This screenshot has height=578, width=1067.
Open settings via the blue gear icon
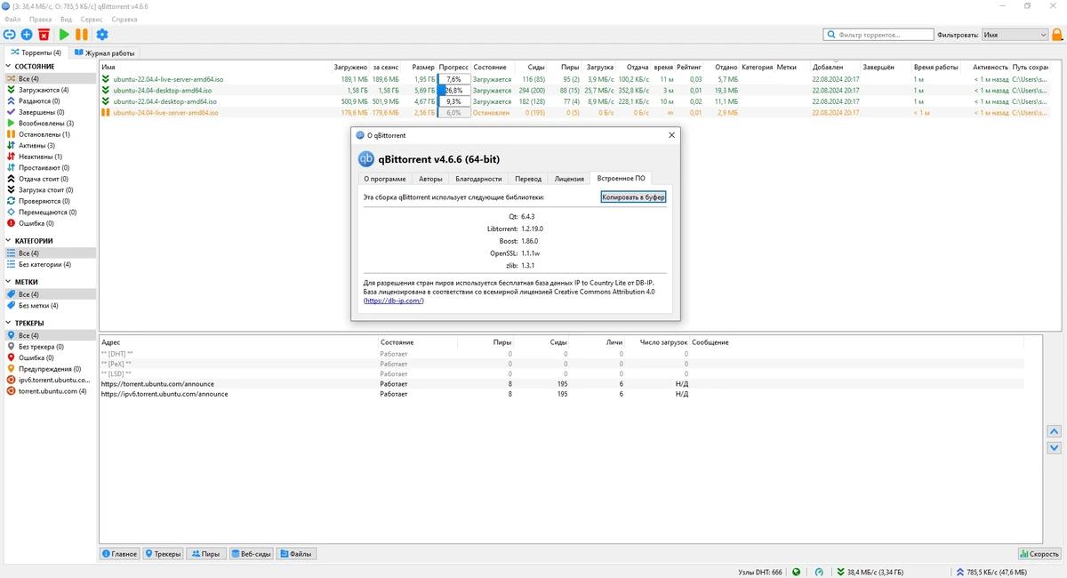pyautogui.click(x=102, y=35)
